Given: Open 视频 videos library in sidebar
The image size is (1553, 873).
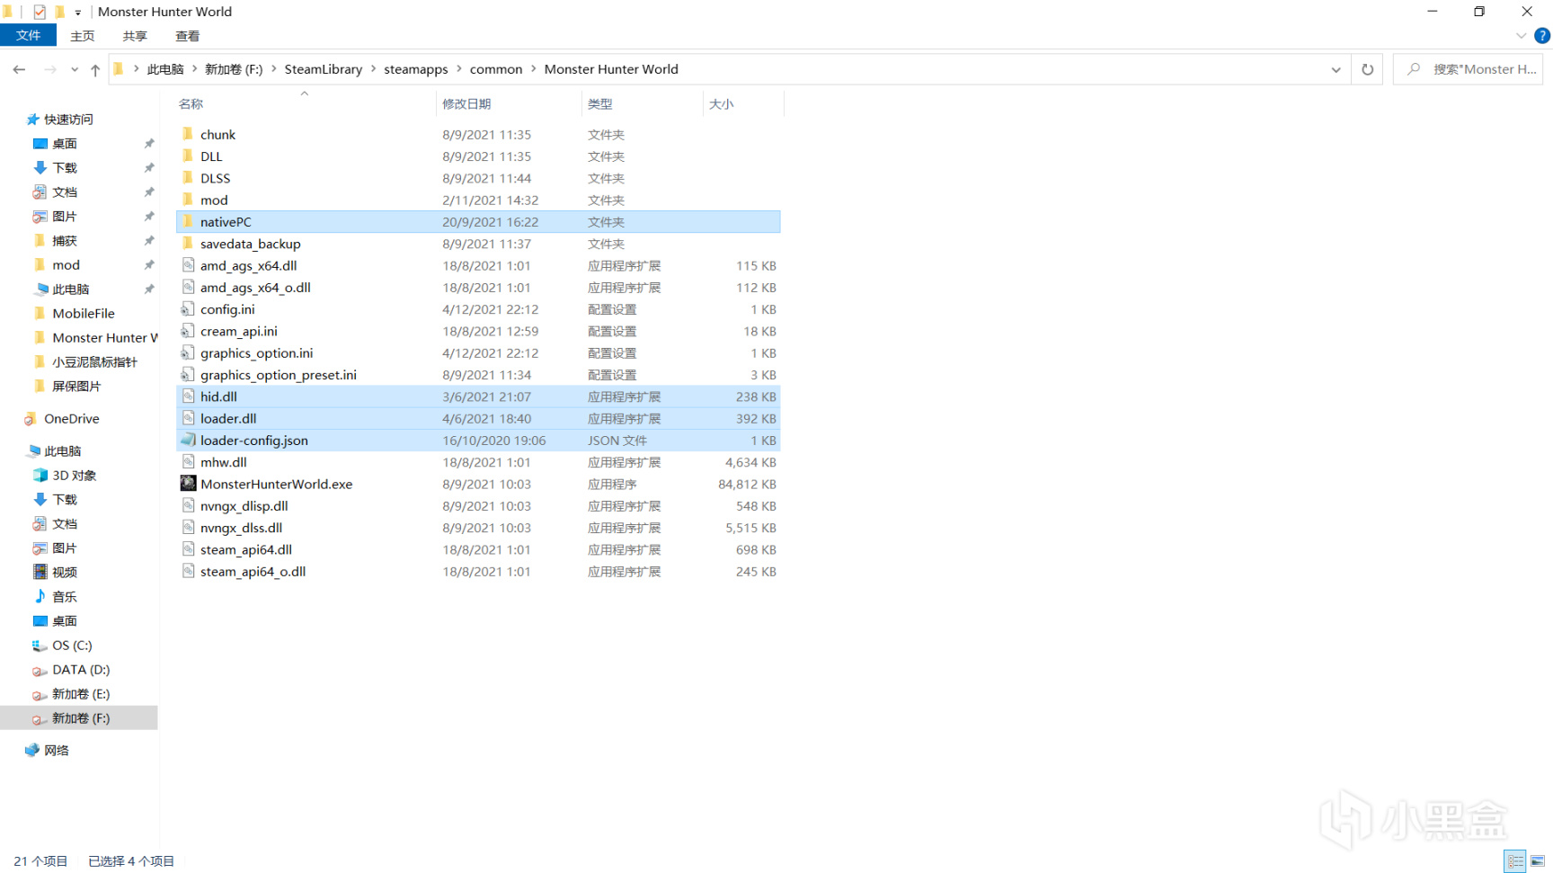Looking at the screenshot, I should [64, 573].
